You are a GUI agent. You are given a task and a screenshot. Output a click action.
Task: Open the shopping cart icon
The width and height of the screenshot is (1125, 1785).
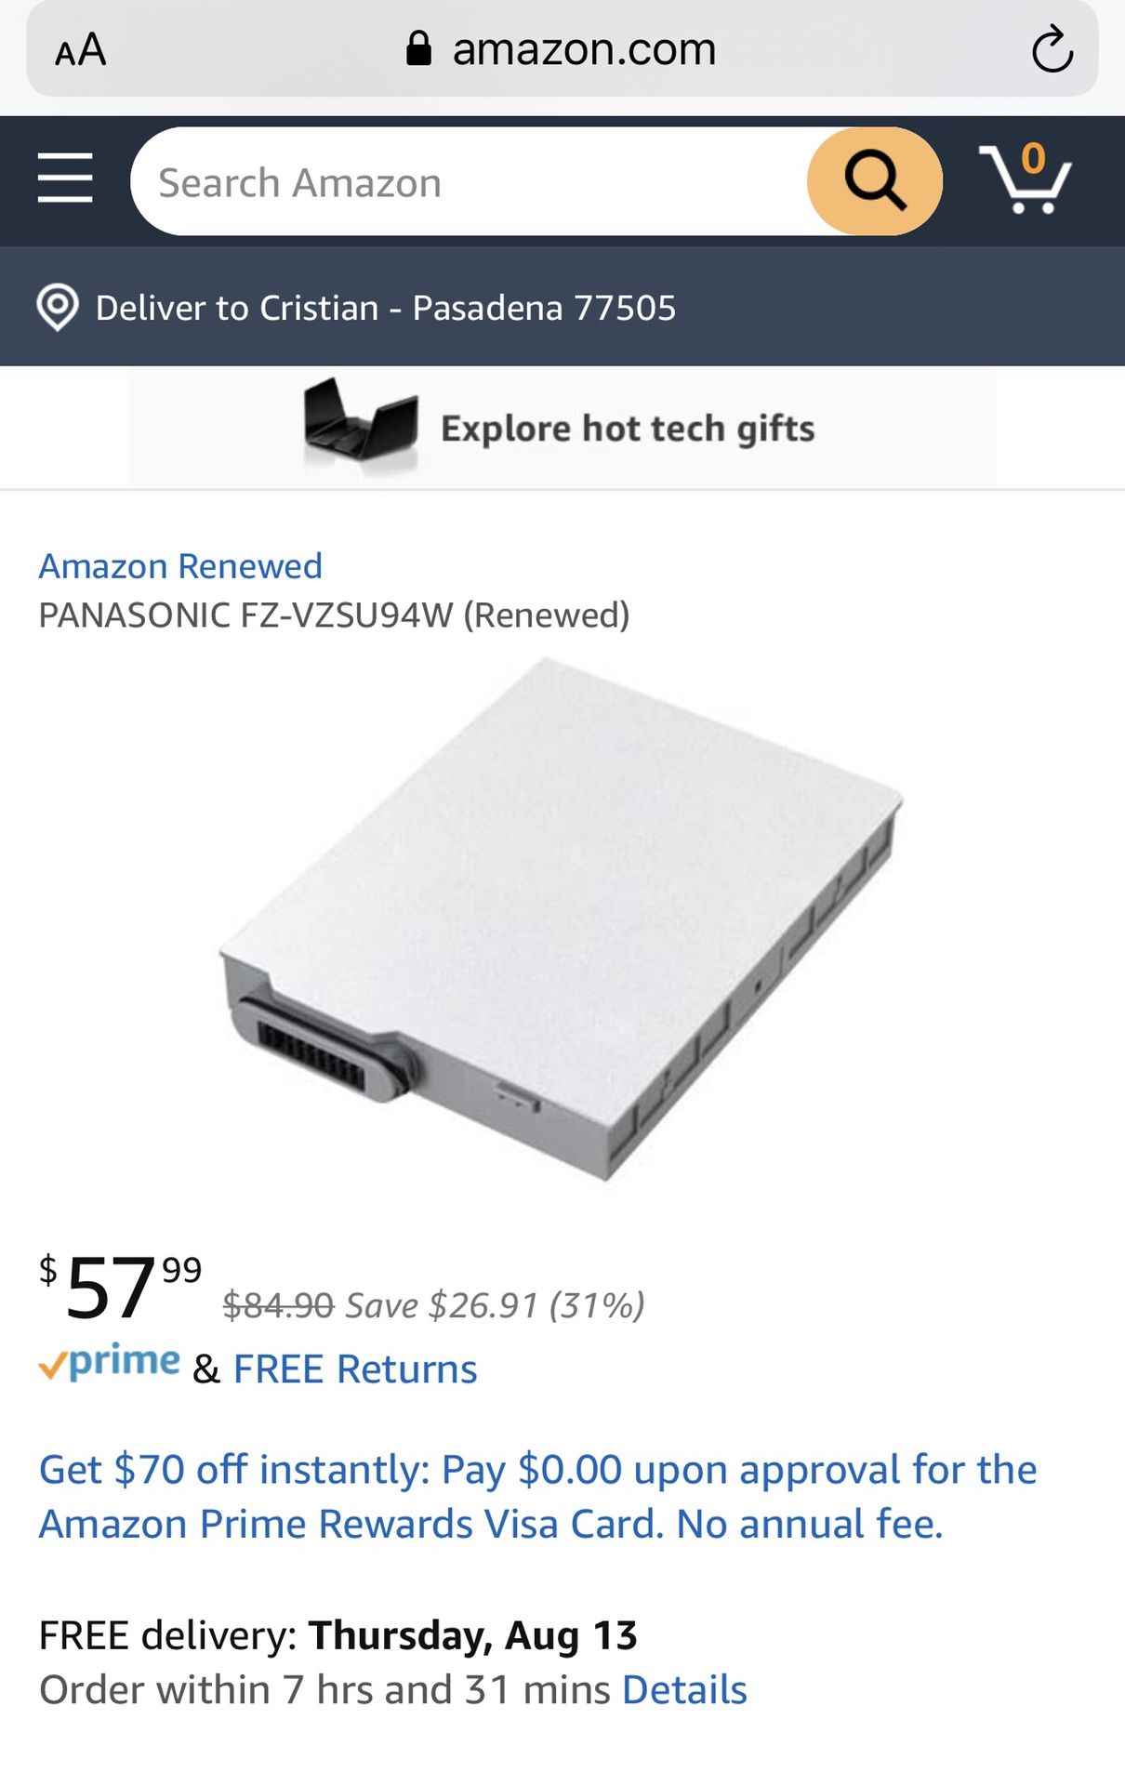(x=1026, y=178)
